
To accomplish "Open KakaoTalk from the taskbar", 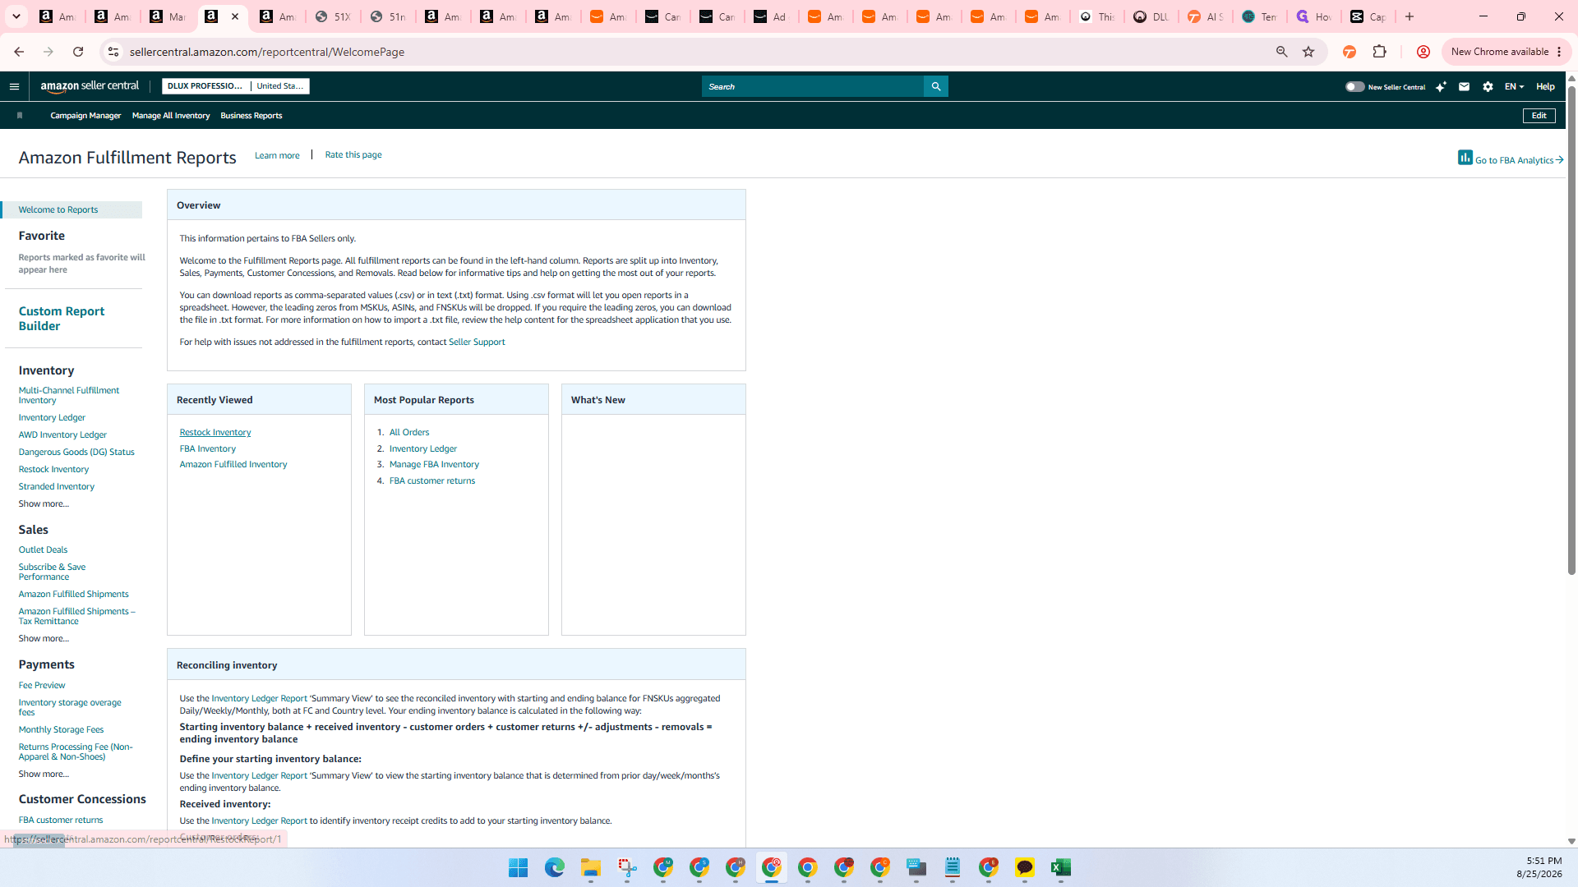I will coord(1025,867).
